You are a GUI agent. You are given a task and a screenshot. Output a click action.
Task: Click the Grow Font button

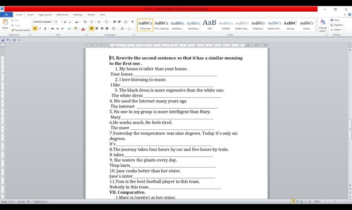[65, 22]
